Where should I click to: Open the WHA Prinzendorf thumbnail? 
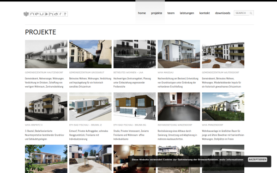[223, 107]
